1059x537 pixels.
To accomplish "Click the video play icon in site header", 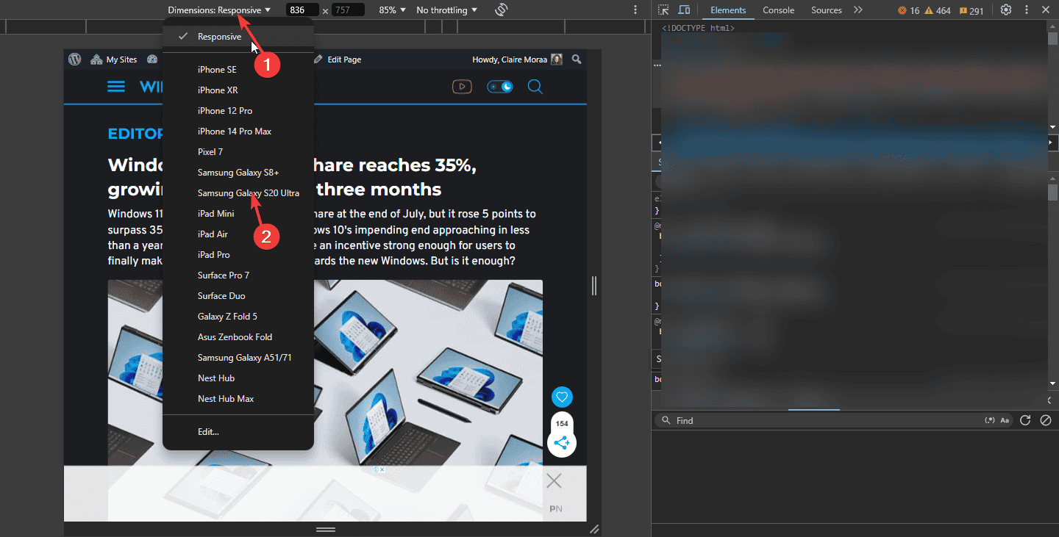I will [x=462, y=87].
